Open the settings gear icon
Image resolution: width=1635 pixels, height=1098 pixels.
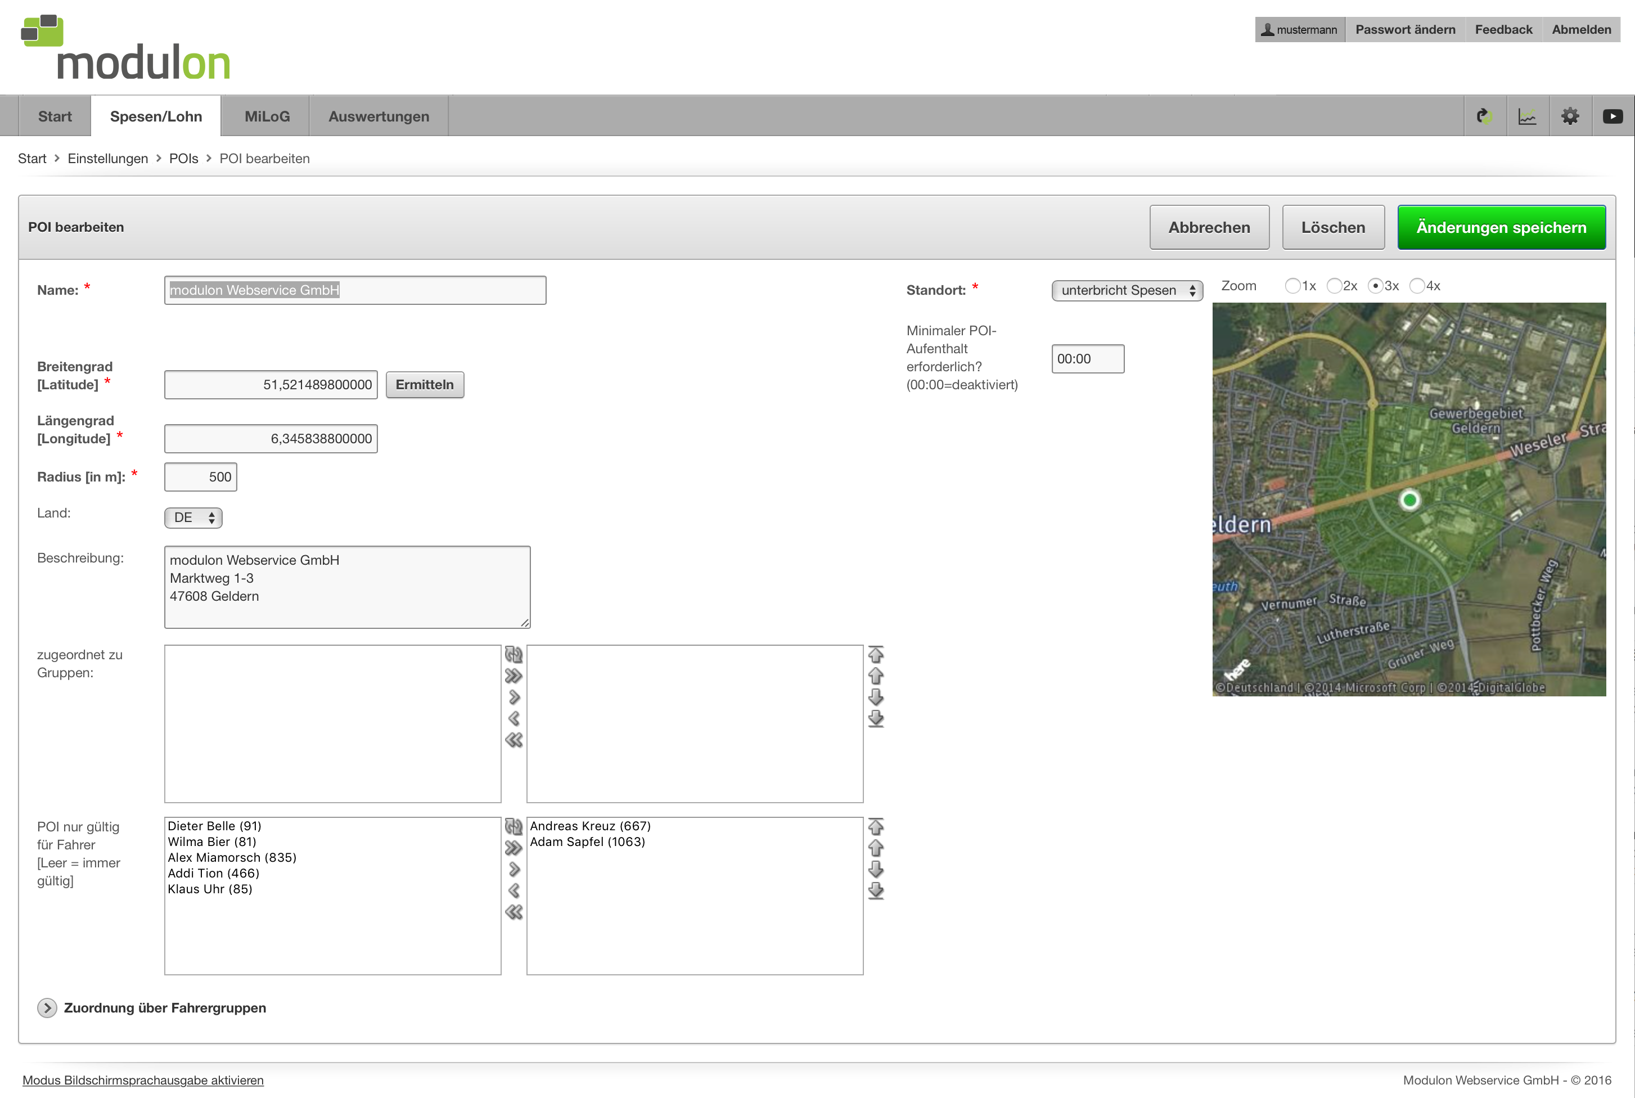coord(1570,116)
